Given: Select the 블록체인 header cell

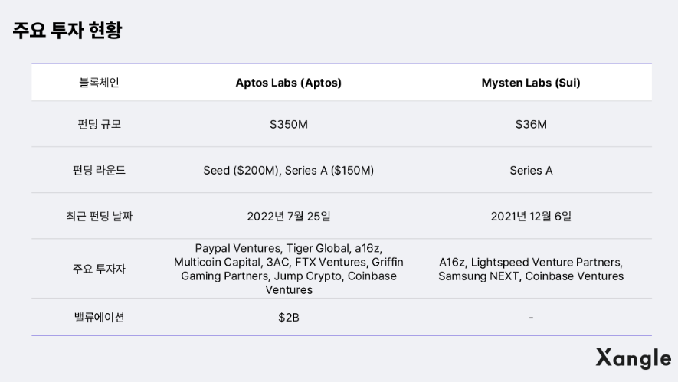Looking at the screenshot, I should (x=99, y=83).
